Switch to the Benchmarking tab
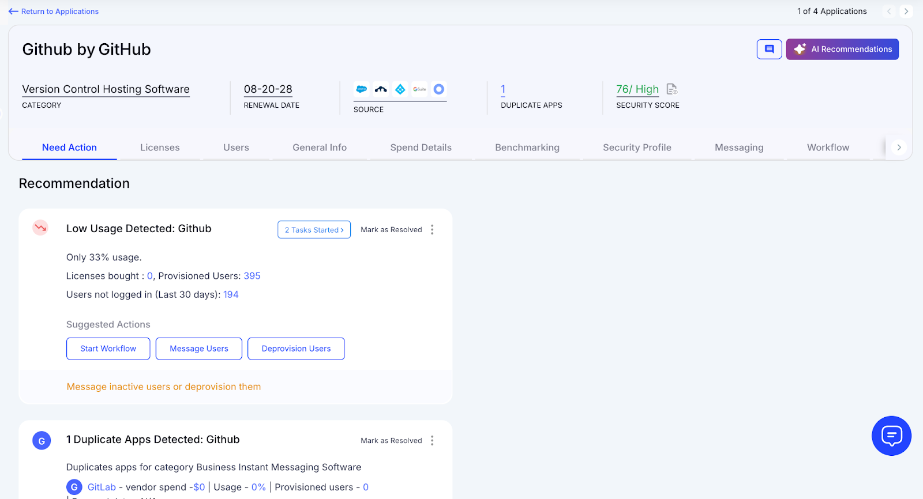The height and width of the screenshot is (499, 923). (x=527, y=148)
